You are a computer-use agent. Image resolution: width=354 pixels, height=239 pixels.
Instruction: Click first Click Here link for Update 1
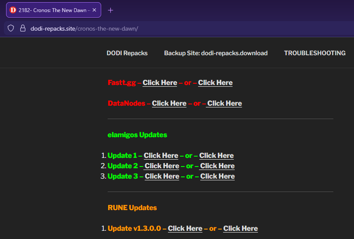(161, 156)
